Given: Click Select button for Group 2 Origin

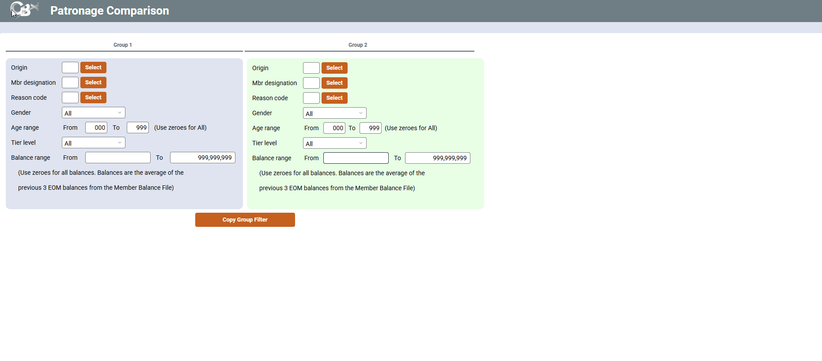Looking at the screenshot, I should coord(334,68).
